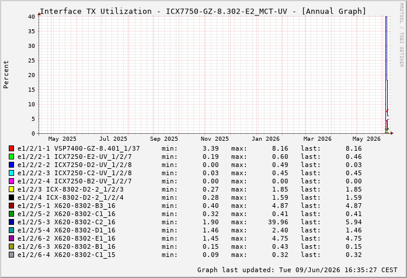This screenshot has height=278, width=407.
Task: Click the teal swatch for X620-8302-D1_16
Action: point(11,230)
